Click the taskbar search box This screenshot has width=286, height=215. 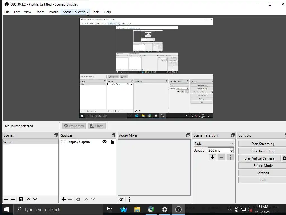(x=58, y=209)
